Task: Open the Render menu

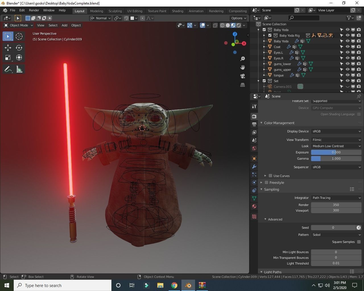Action: (x=34, y=10)
